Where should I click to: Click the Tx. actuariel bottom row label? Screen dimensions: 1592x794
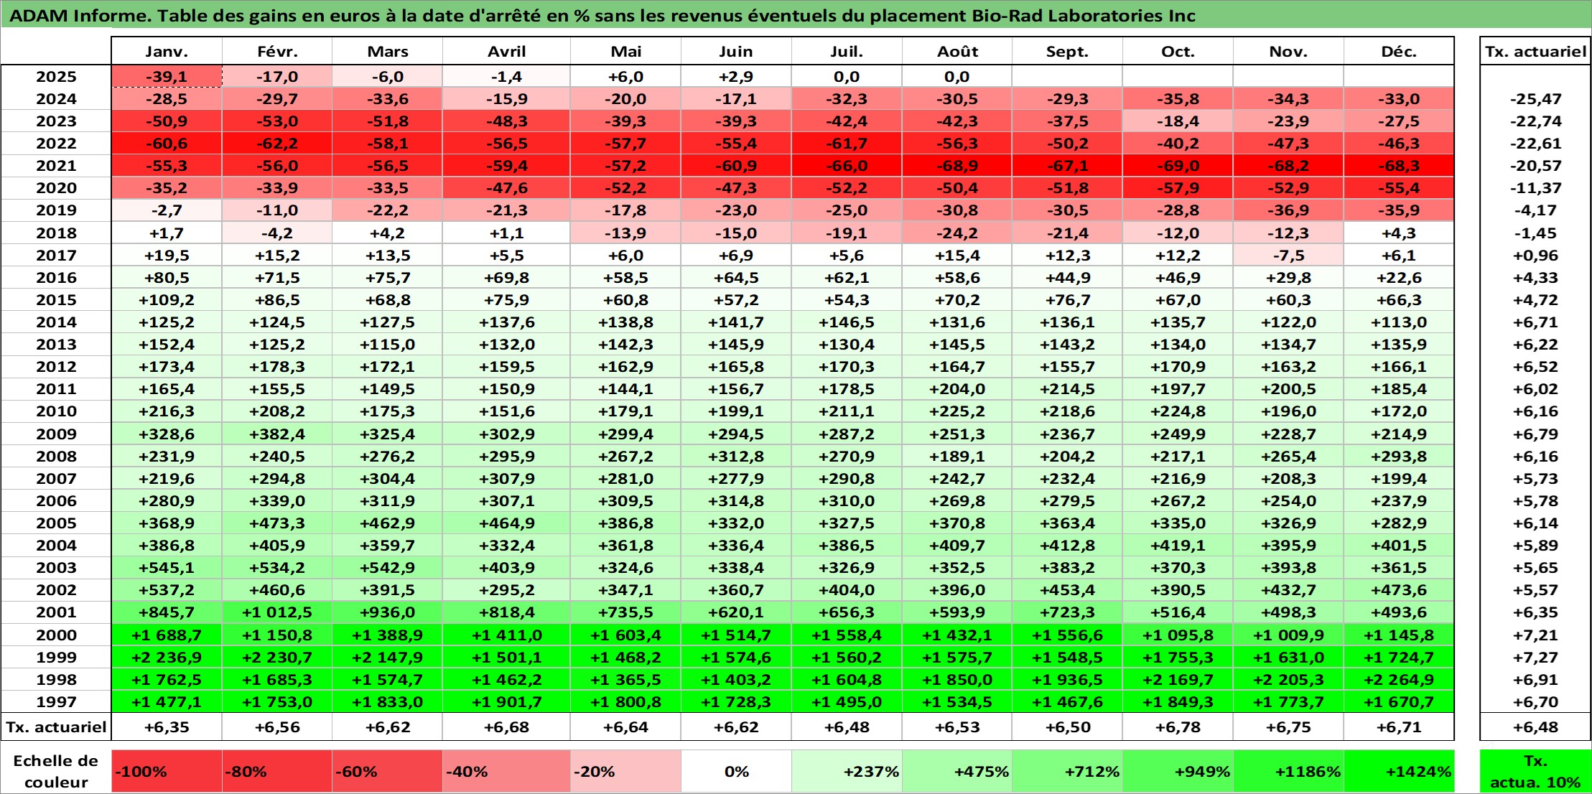pyautogui.click(x=56, y=727)
